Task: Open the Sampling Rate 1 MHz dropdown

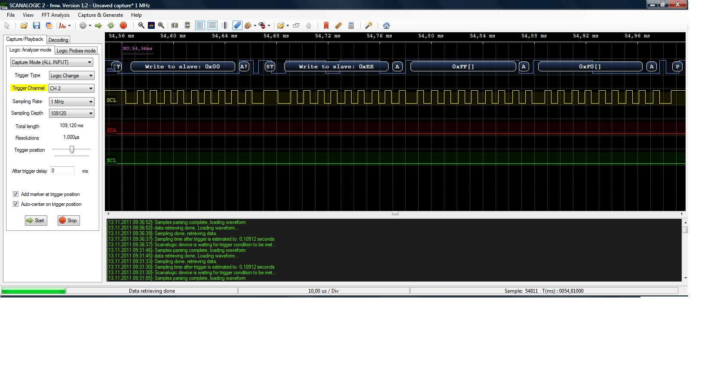Action: click(71, 102)
